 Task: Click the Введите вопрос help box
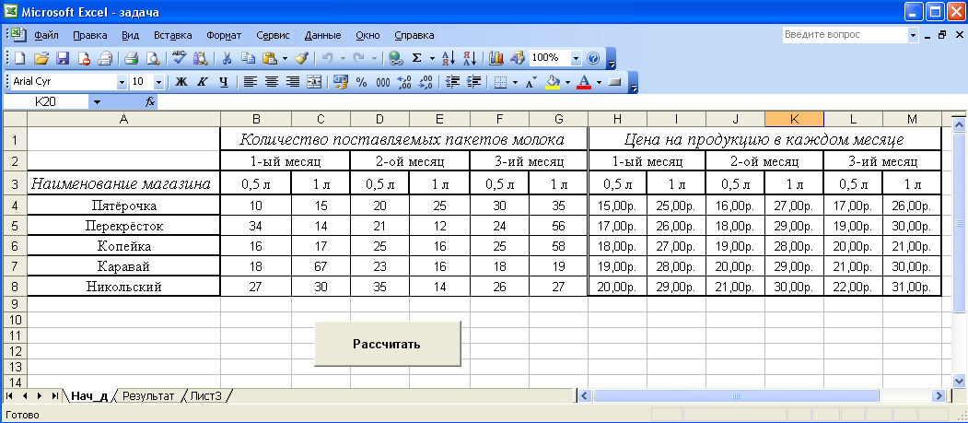pos(843,34)
